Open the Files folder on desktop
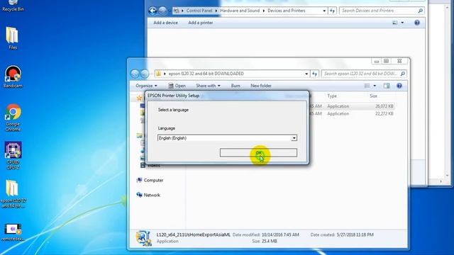 point(13,38)
